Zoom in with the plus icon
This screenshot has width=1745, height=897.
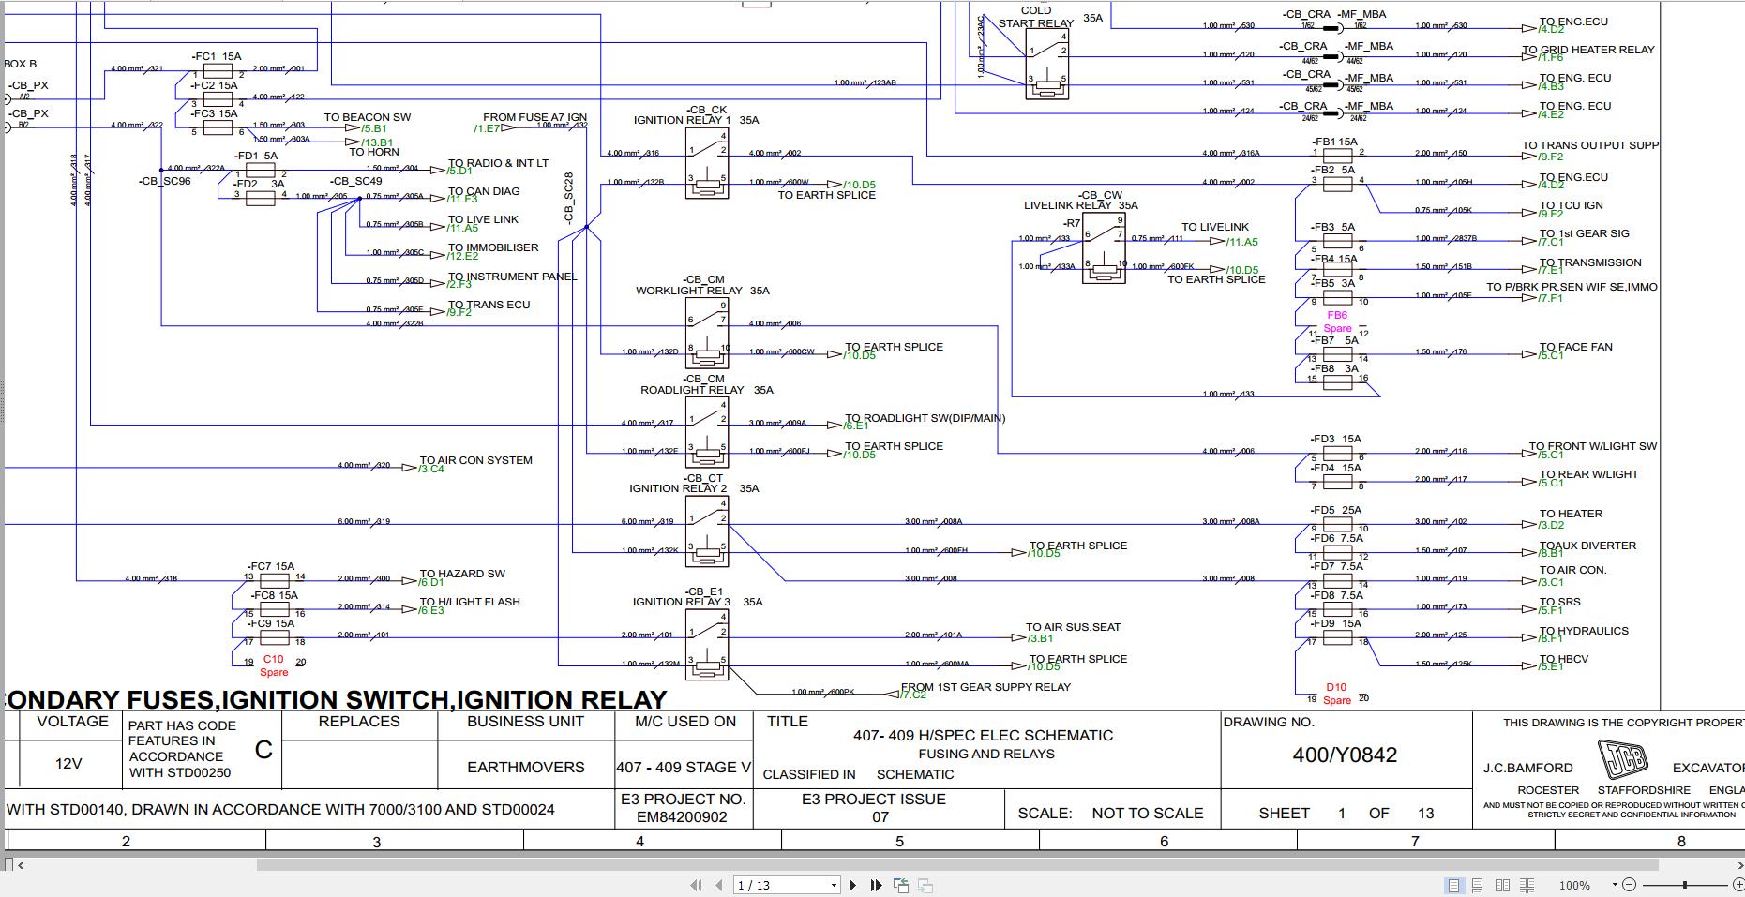click(x=1738, y=884)
